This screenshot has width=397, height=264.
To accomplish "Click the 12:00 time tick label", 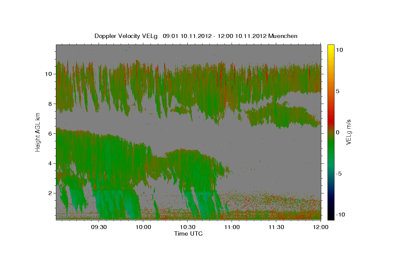I will coord(320,227).
